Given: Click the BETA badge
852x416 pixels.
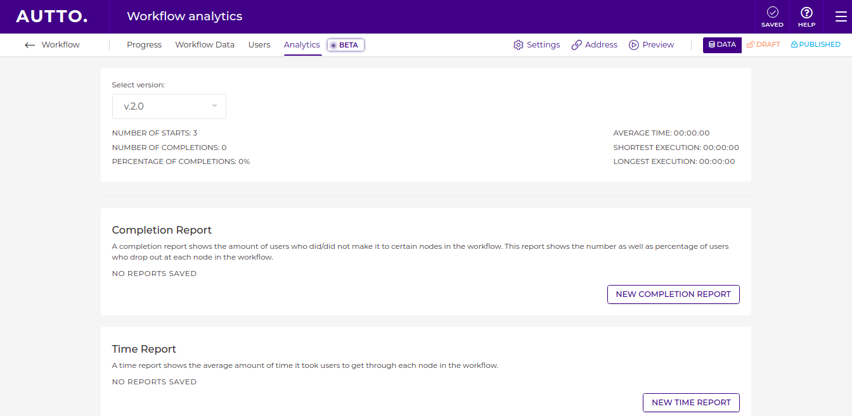Looking at the screenshot, I should click(x=345, y=45).
